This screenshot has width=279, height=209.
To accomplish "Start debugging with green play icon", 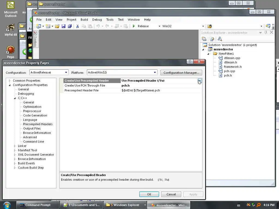I will pos(134,26).
